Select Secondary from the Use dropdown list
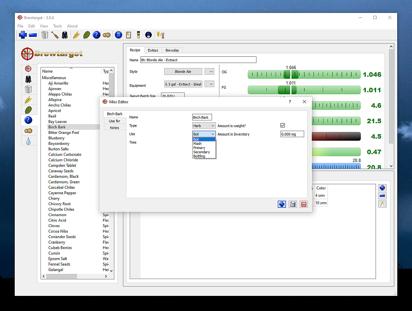412x311 pixels. [204, 152]
